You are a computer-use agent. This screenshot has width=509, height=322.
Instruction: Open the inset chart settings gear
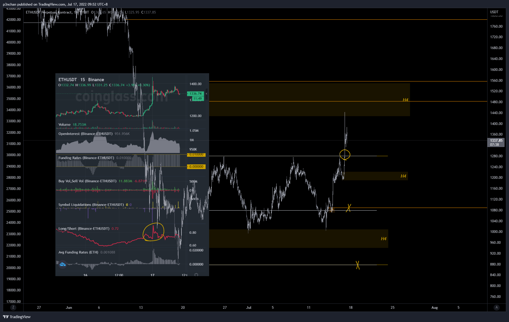tap(196, 275)
